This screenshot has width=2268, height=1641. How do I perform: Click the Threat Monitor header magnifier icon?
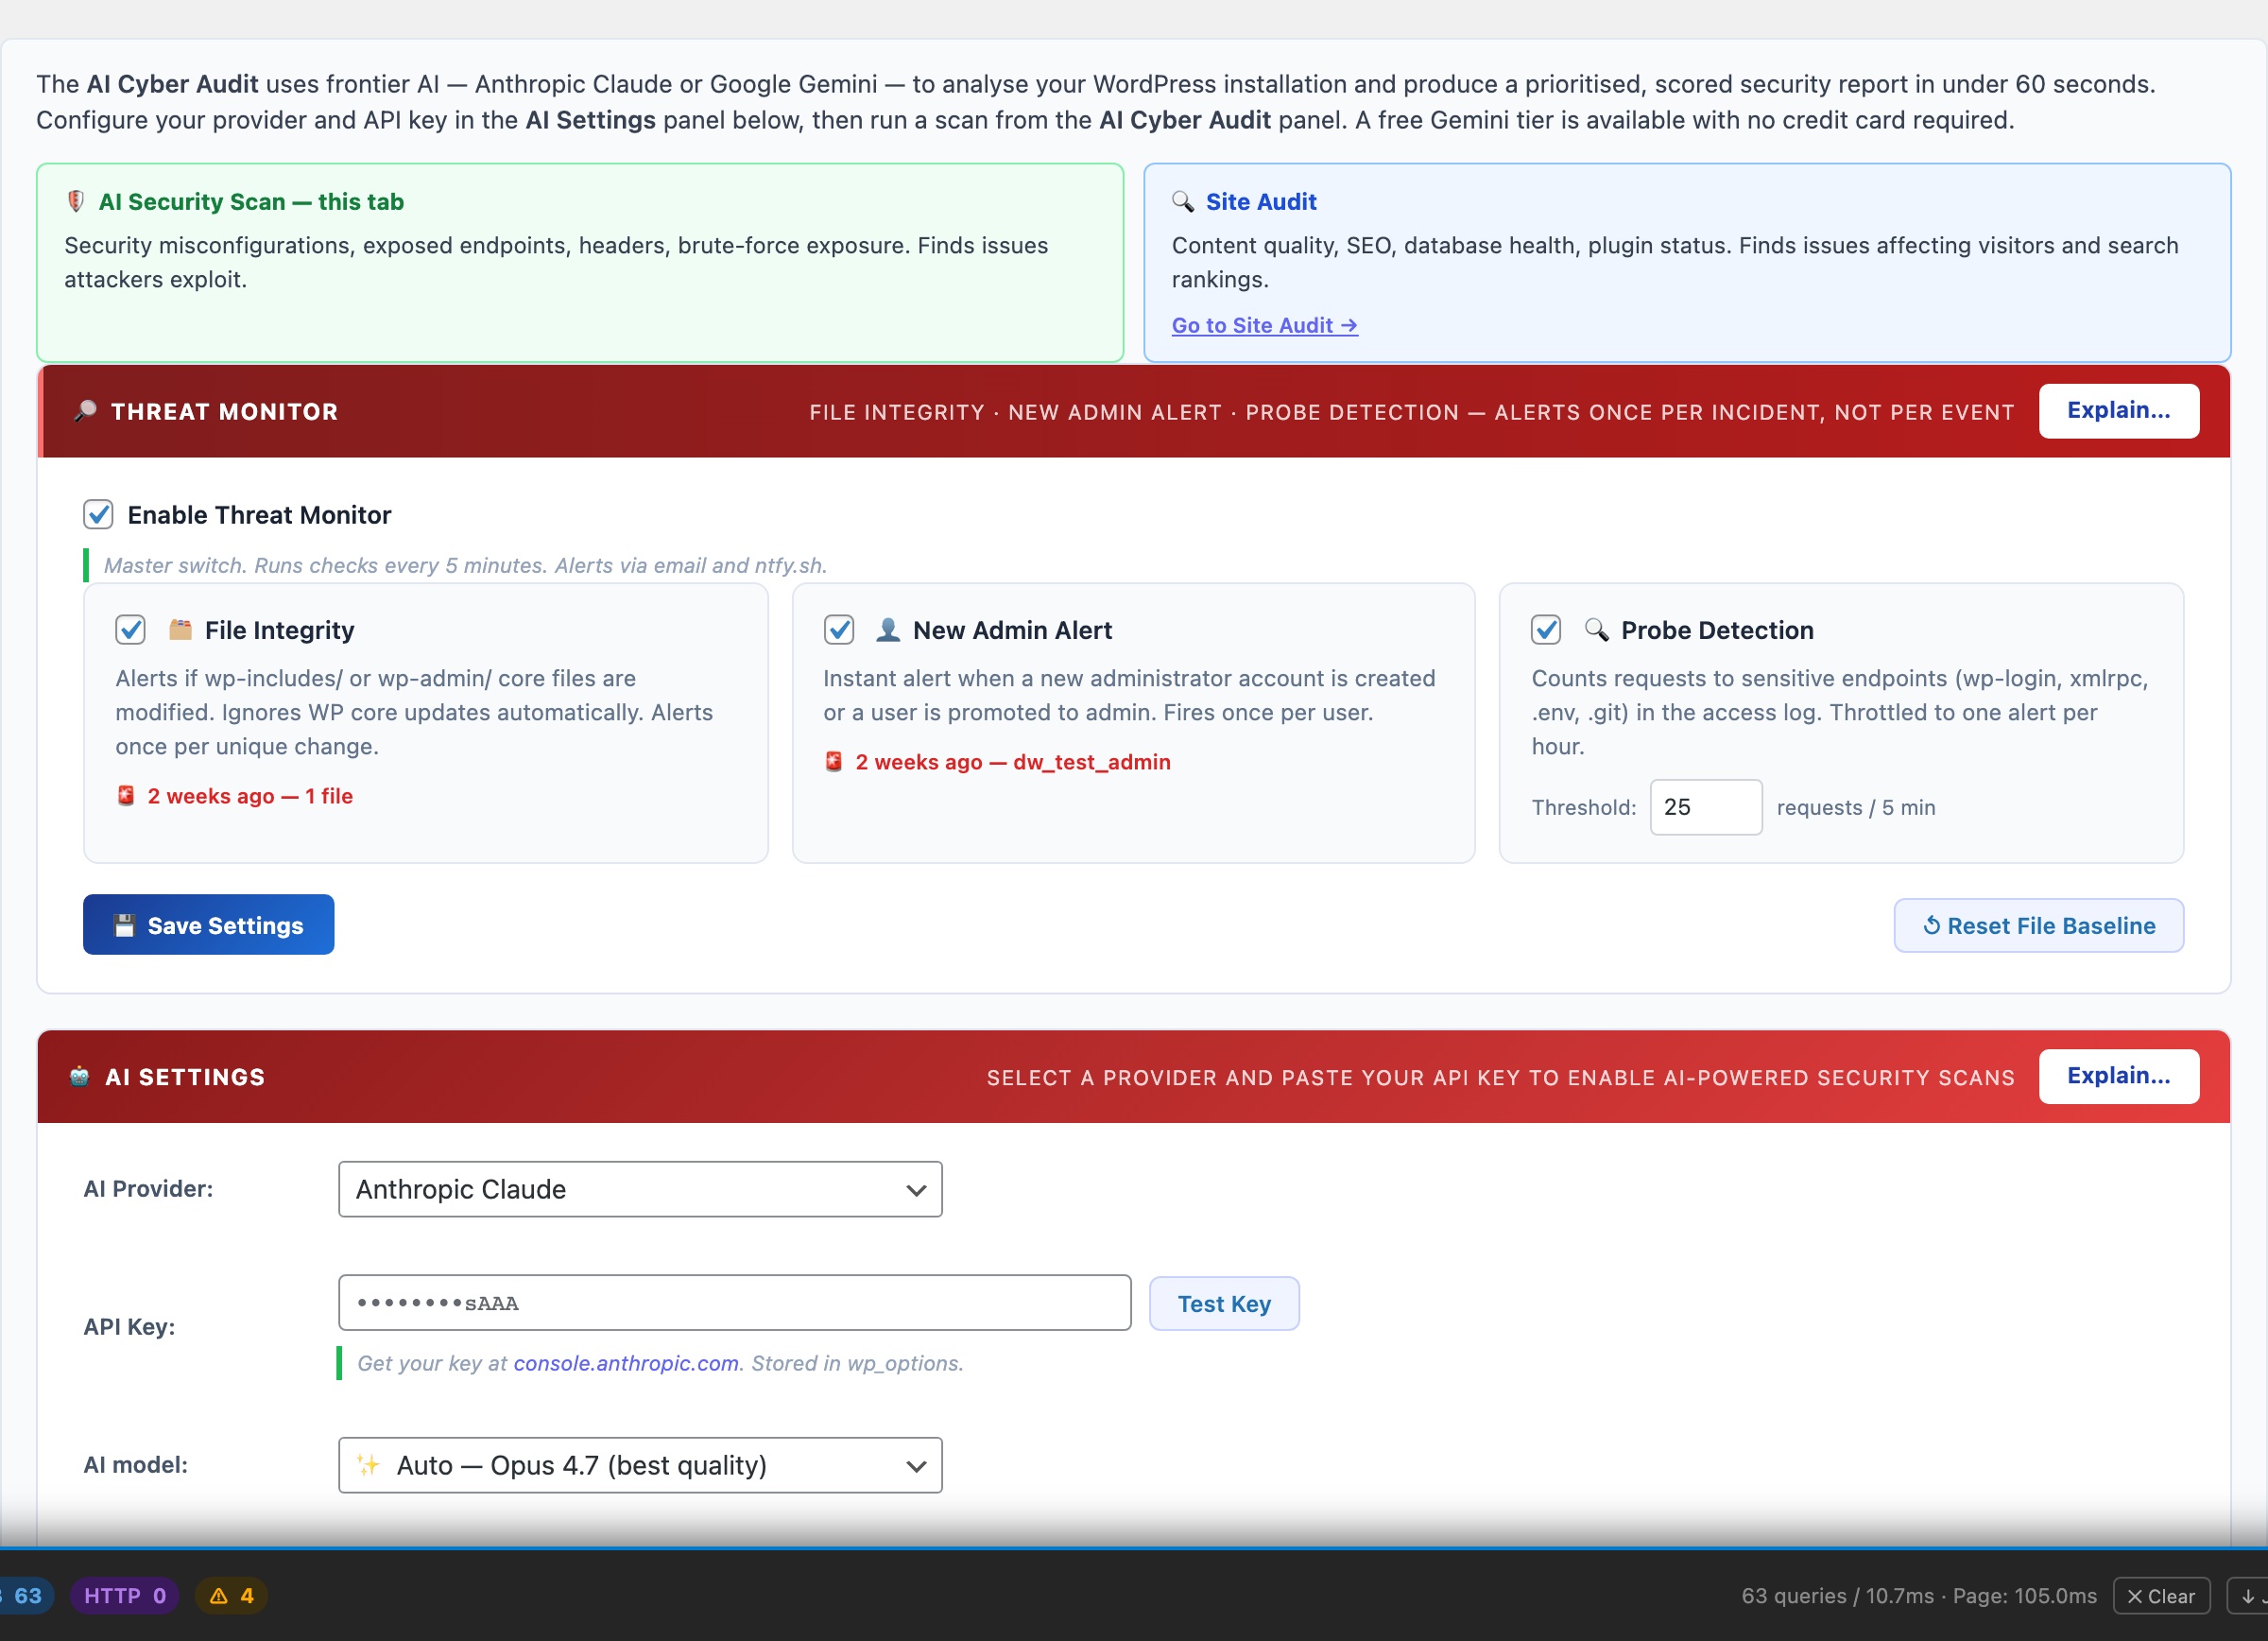85,411
